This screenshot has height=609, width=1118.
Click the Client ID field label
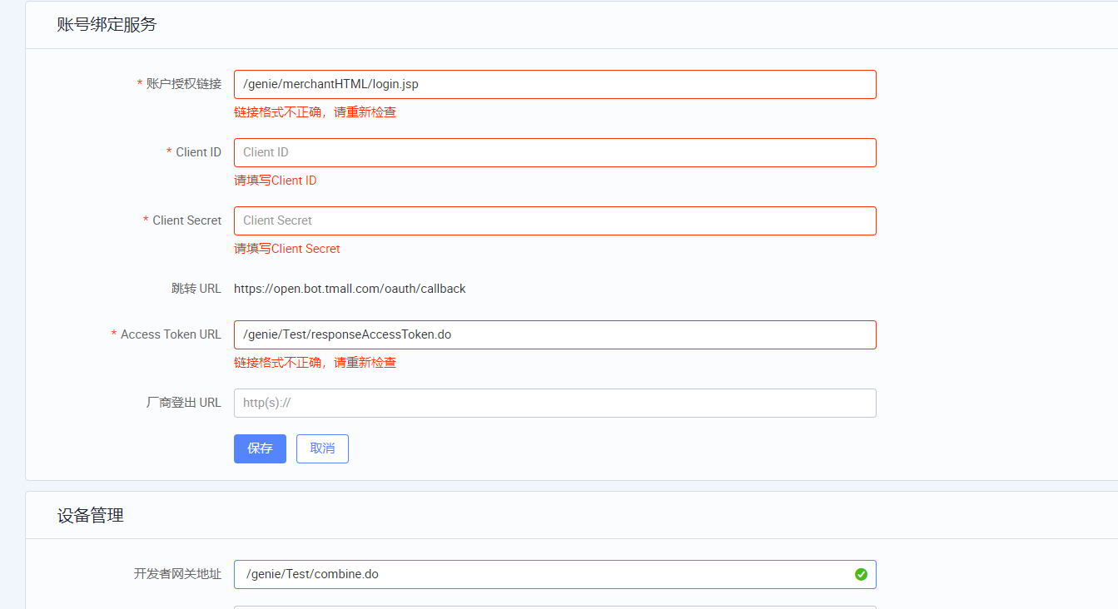tap(198, 152)
